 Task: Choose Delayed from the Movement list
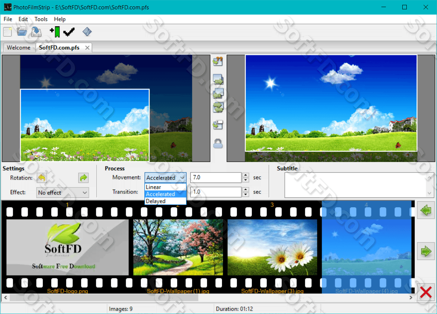165,201
